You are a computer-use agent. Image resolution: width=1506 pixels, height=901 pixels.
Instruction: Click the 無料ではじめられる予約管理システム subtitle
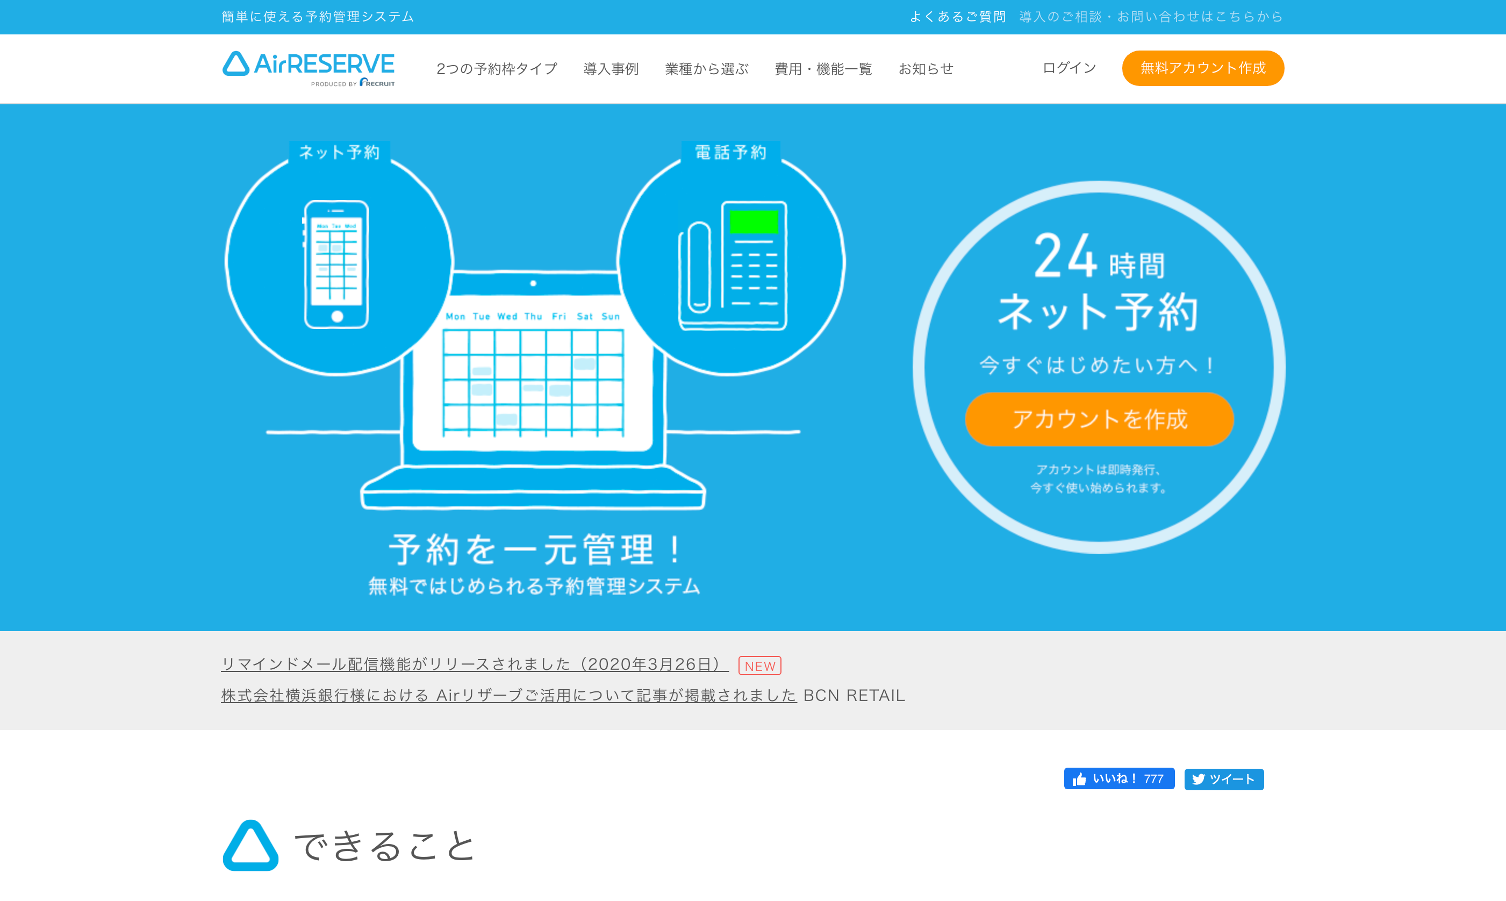(x=534, y=586)
